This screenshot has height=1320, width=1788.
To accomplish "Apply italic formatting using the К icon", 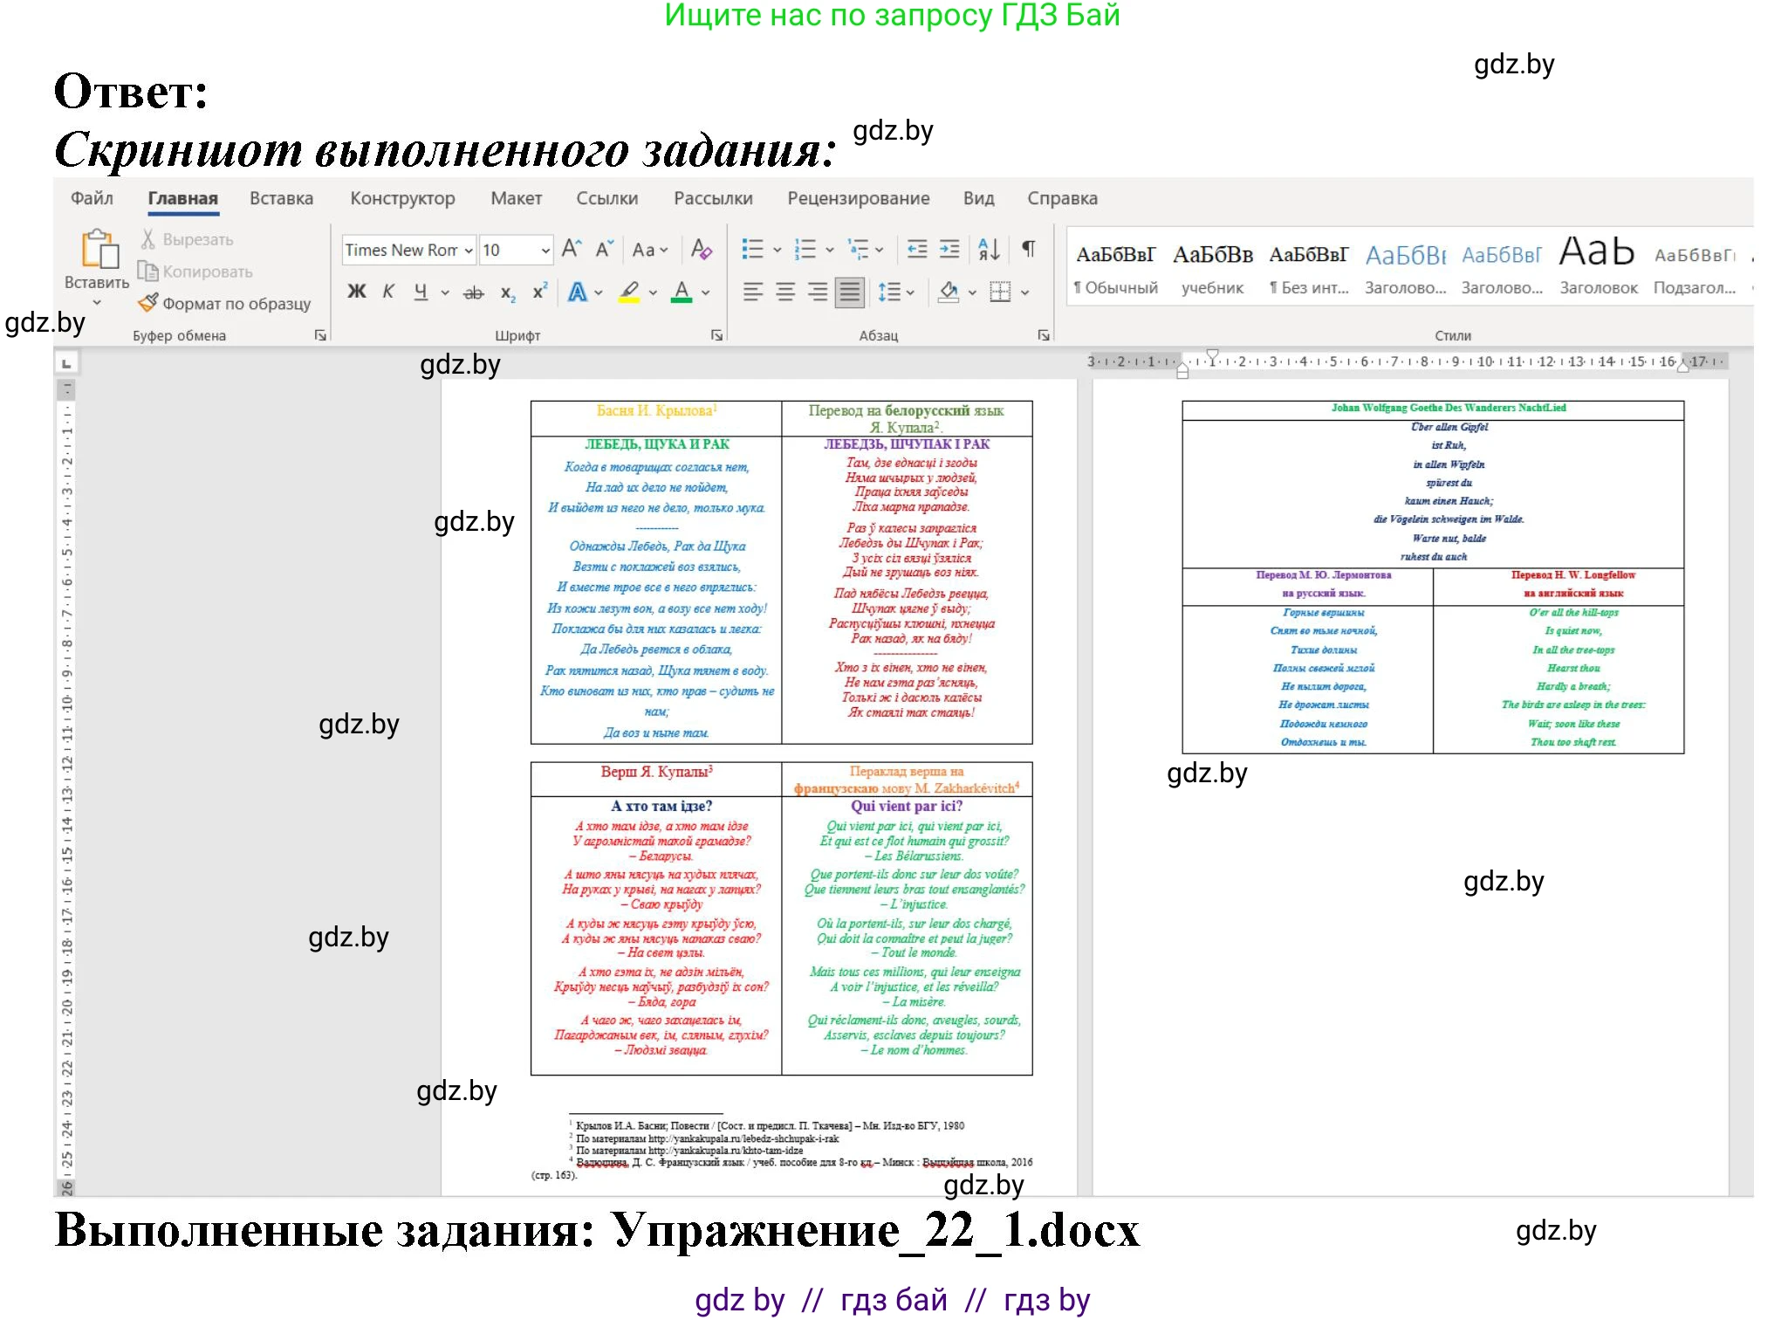I will click(387, 292).
